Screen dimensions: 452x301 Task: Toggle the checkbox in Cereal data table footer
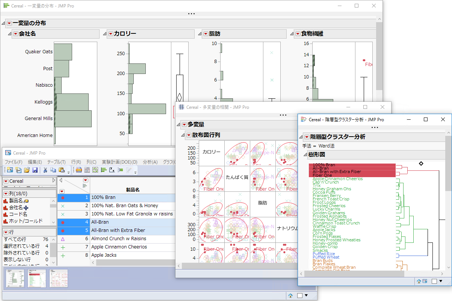click(300, 295)
